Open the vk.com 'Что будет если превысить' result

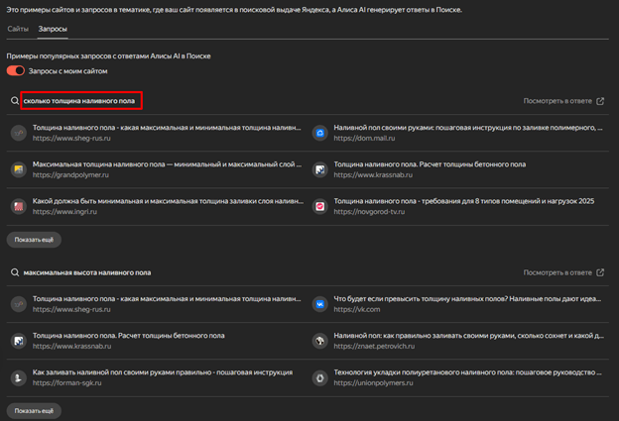(468, 299)
